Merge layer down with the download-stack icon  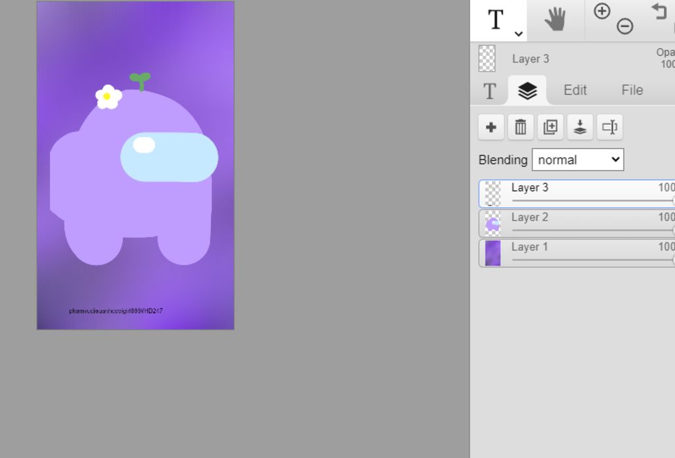(x=580, y=127)
